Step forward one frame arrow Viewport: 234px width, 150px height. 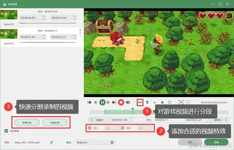coord(108,102)
